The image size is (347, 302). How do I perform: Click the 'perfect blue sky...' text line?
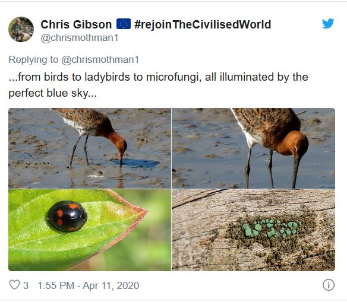click(x=53, y=93)
